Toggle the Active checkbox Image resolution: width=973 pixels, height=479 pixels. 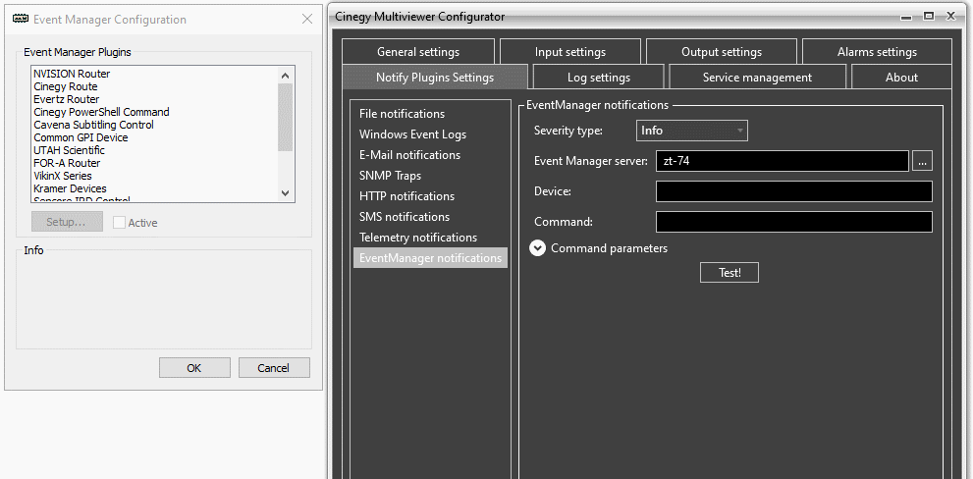coord(119,223)
